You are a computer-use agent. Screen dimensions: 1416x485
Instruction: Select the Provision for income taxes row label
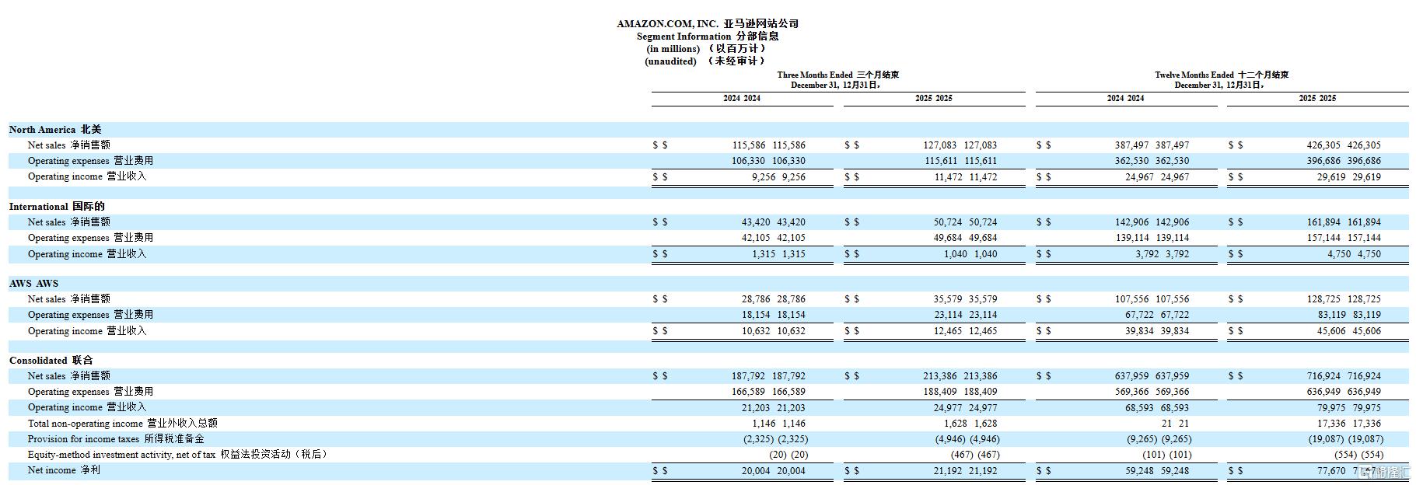click(x=116, y=439)
